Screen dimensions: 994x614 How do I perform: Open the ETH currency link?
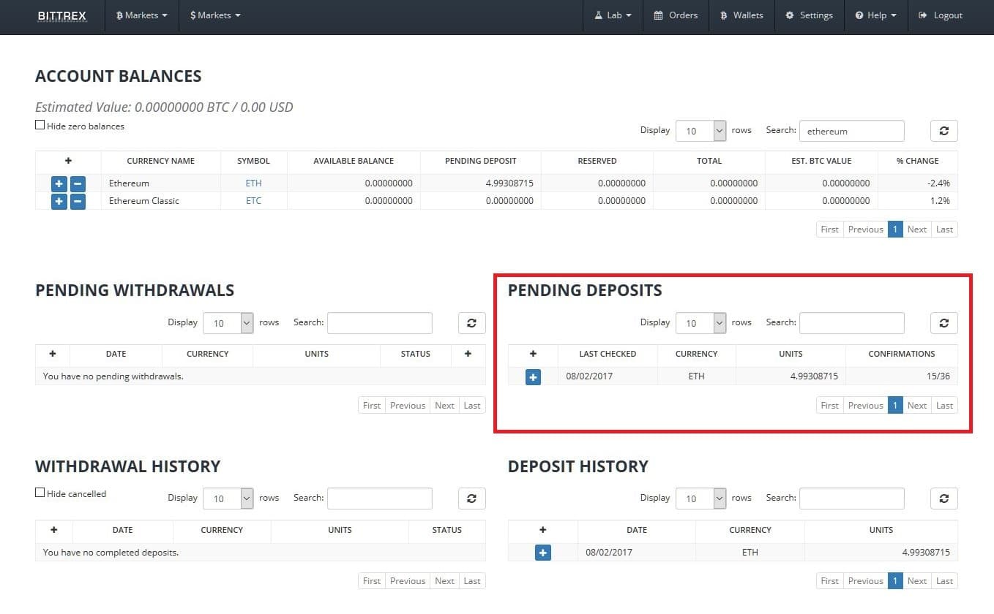(x=253, y=183)
